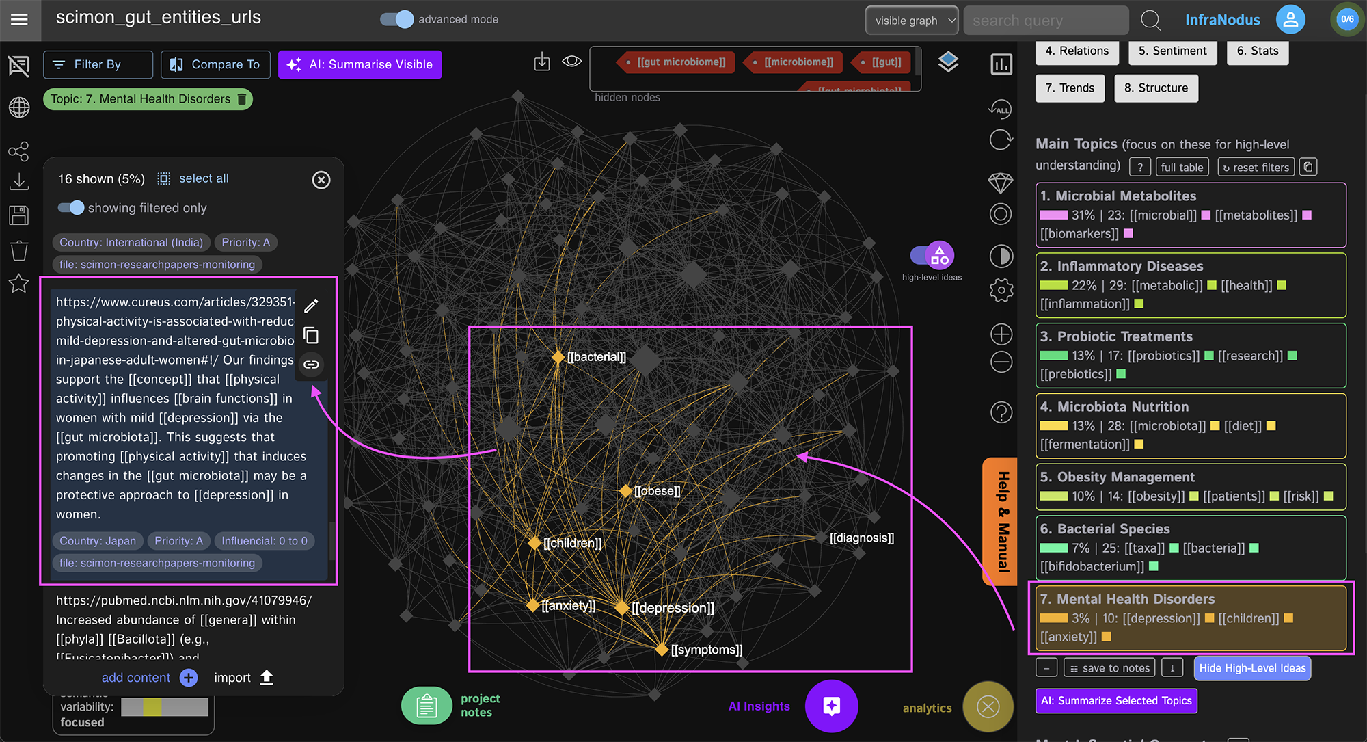Click the search query input field
The height and width of the screenshot is (742, 1367).
(x=1046, y=21)
